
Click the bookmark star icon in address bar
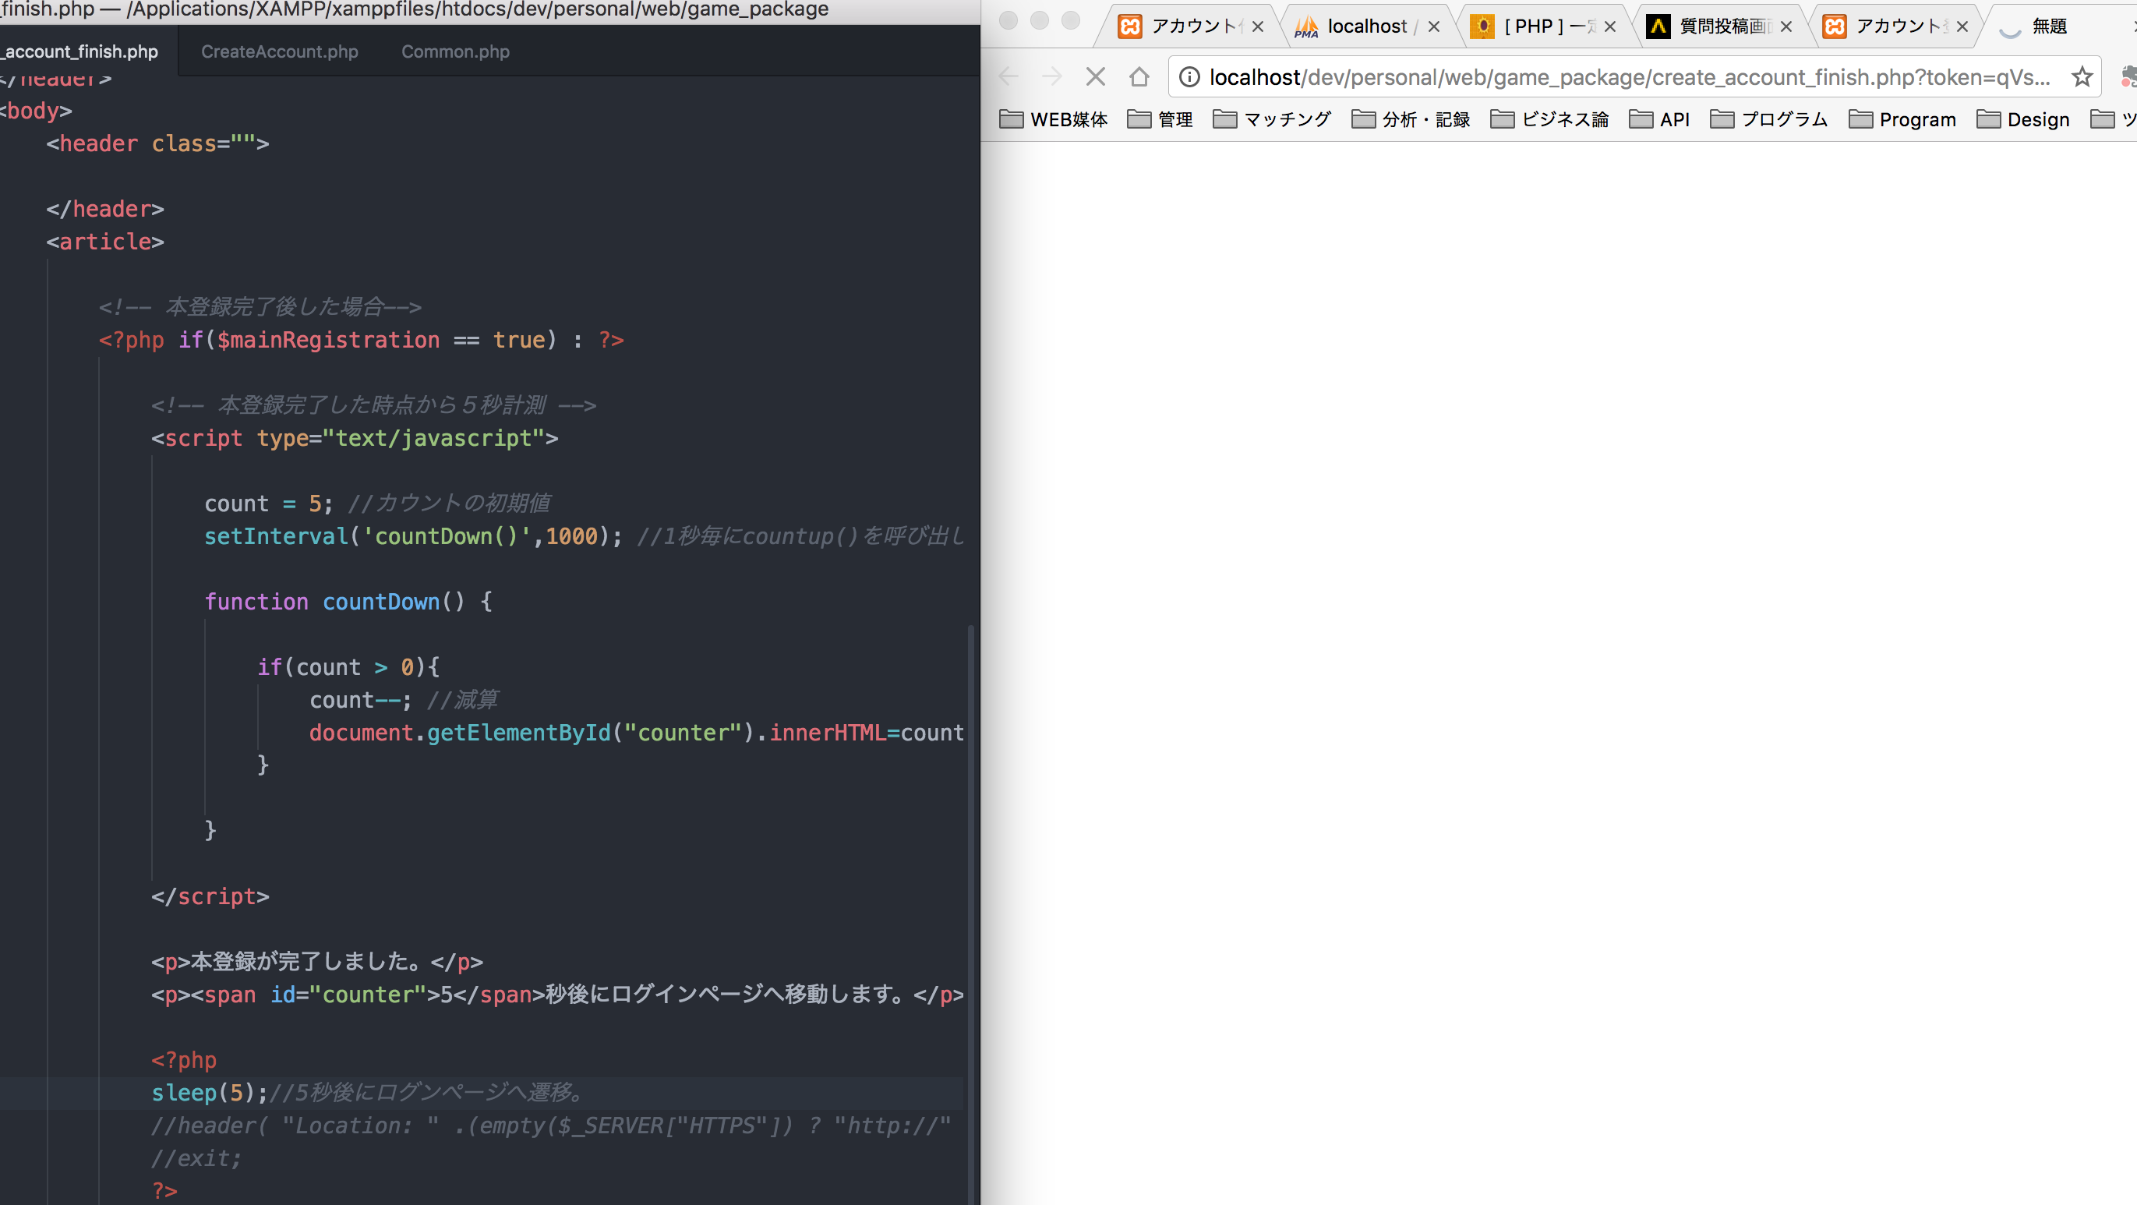click(2082, 77)
